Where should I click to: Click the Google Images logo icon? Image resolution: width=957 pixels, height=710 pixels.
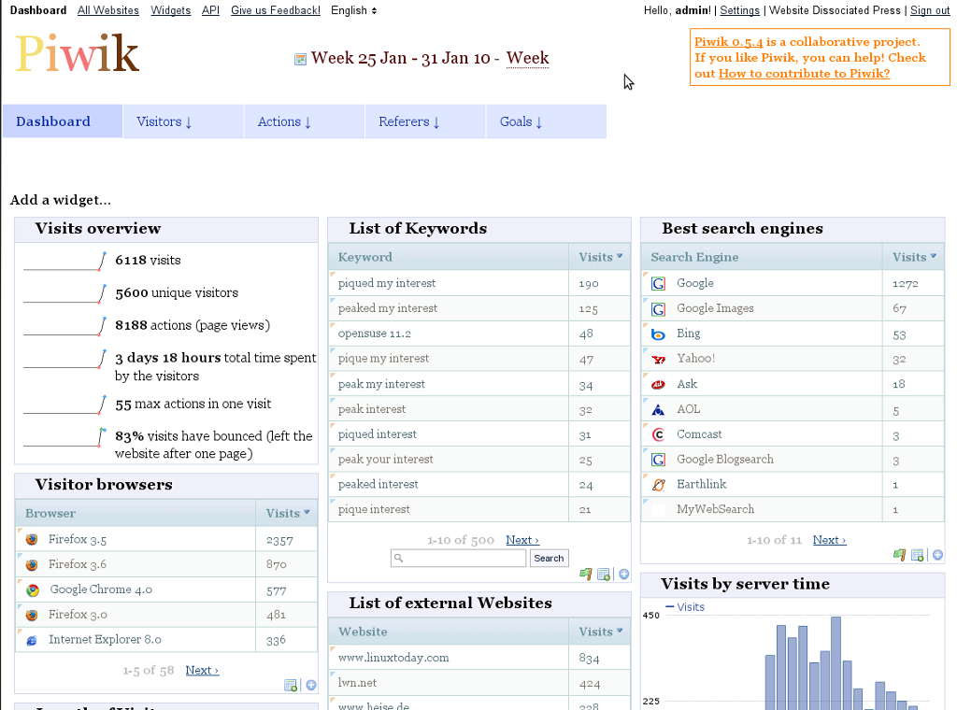click(659, 309)
